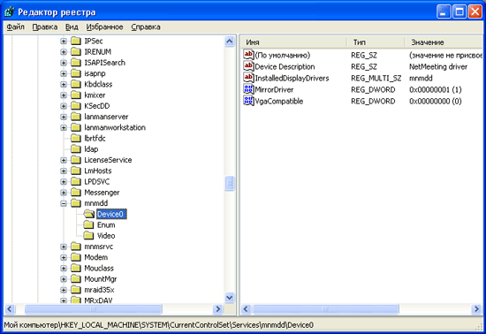
Task: Select the MirrorDriver value name
Action: point(274,90)
